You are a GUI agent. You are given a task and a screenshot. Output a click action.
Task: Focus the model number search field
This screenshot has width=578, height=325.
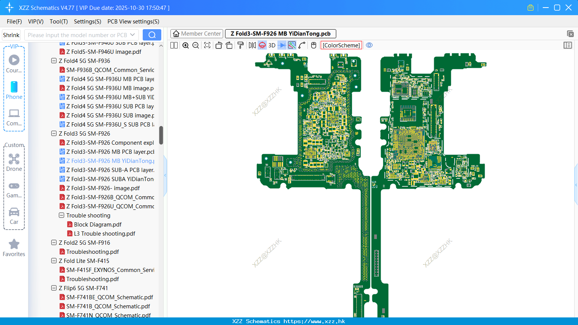[x=77, y=35]
